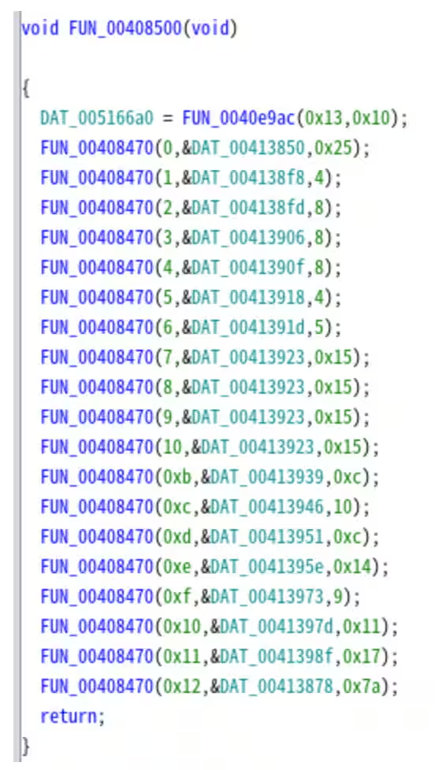Click the DAT_005166a0 global variable
This screenshot has height=770, width=435.
point(97,118)
